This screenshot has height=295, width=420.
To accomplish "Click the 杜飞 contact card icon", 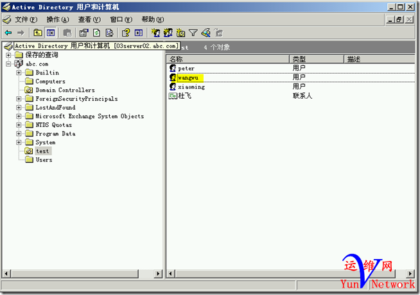I will tap(173, 96).
